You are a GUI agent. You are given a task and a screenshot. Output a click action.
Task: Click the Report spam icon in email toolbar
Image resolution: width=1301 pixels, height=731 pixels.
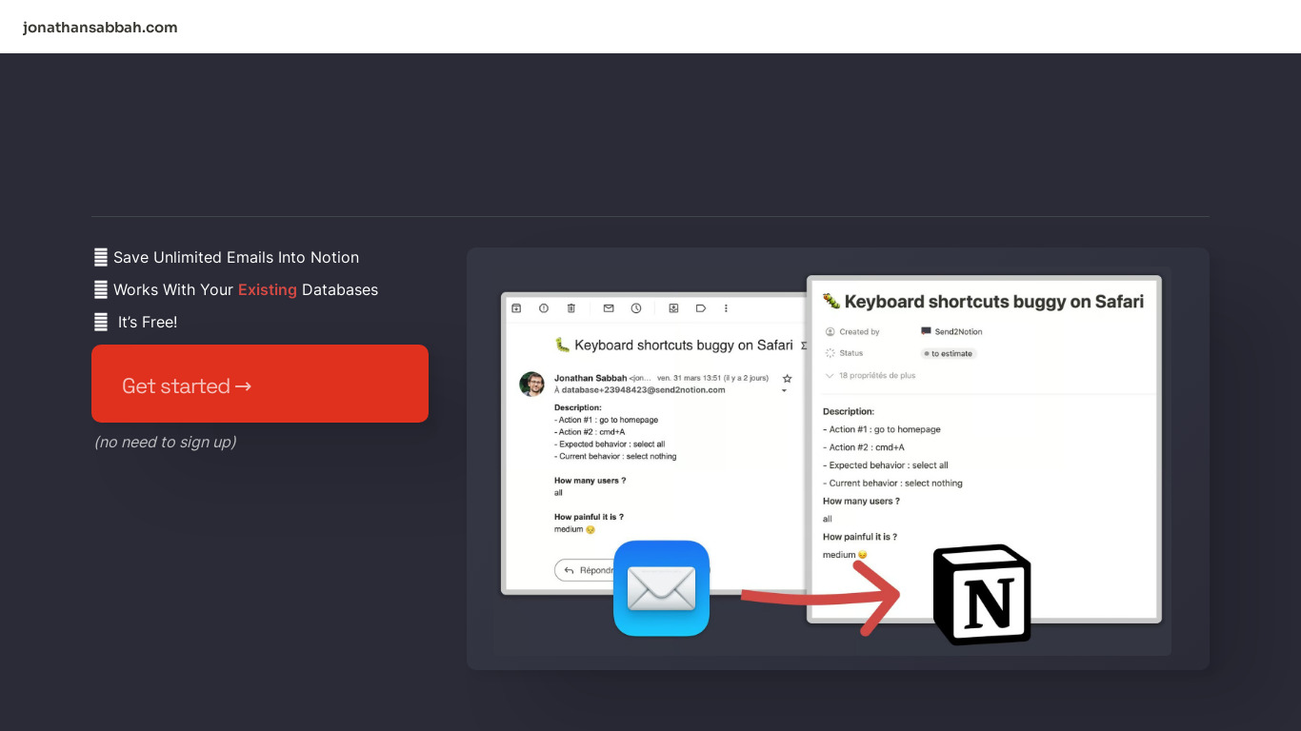click(544, 308)
